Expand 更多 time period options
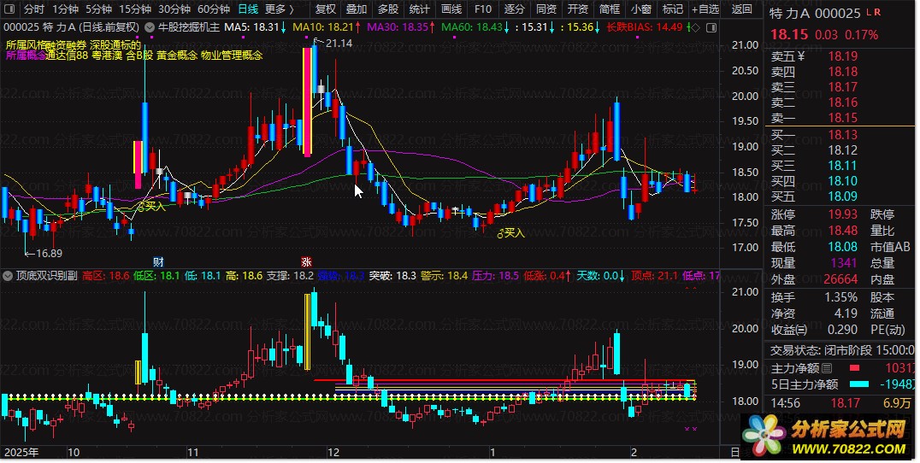Image resolution: width=920 pixels, height=463 pixels. 278,10
